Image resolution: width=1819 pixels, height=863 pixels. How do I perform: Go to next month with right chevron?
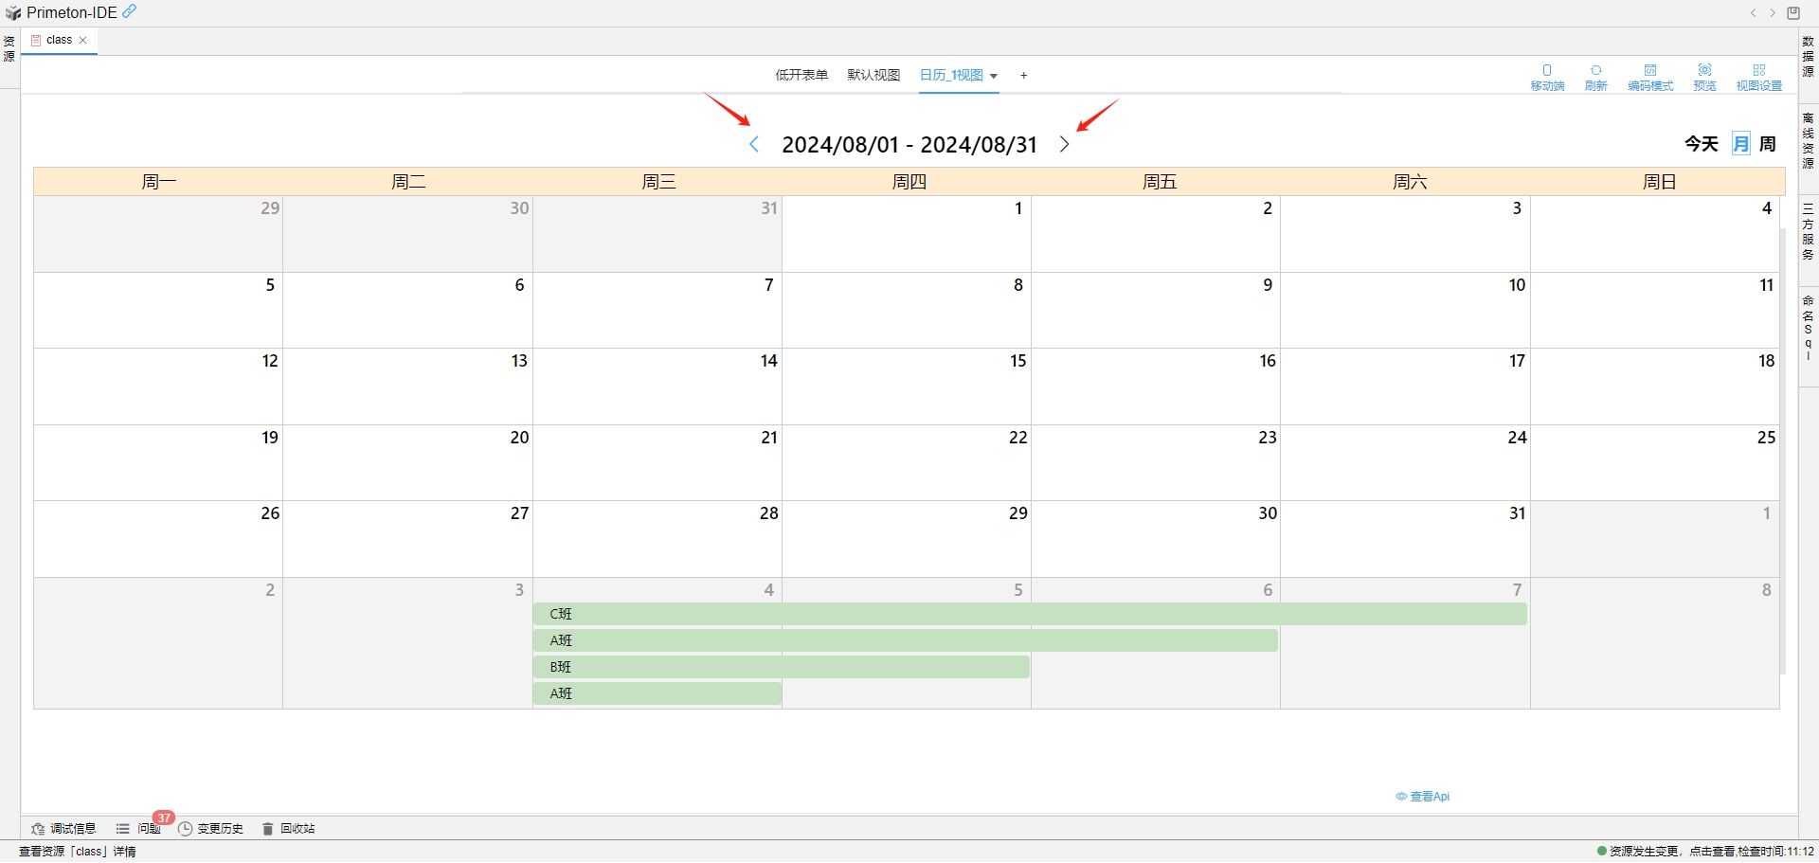point(1065,144)
